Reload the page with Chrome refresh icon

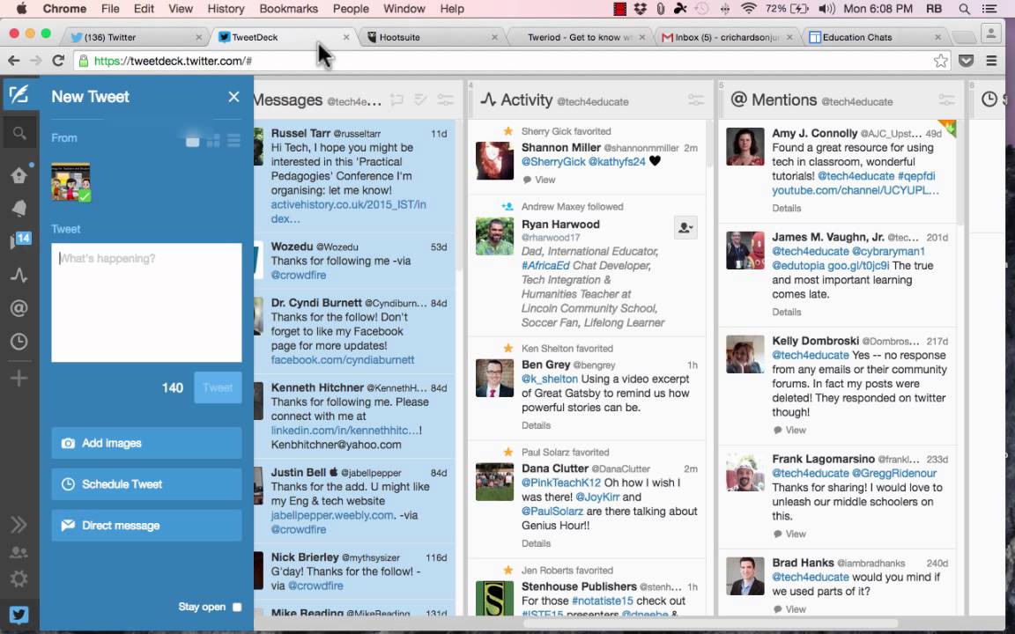[x=58, y=60]
